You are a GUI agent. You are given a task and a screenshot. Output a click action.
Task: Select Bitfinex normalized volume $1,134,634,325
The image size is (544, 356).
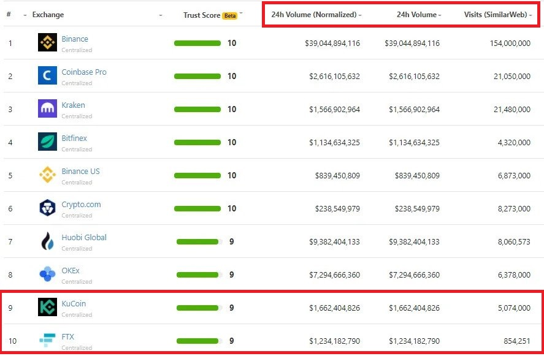coord(334,143)
